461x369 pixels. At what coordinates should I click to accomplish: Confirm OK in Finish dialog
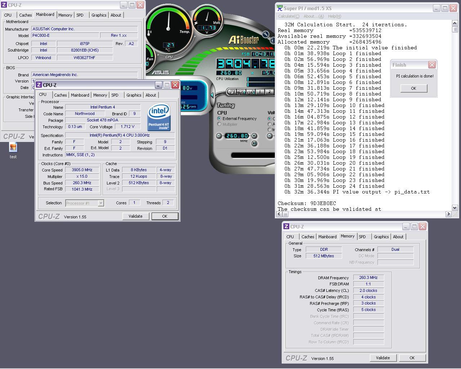click(x=413, y=88)
